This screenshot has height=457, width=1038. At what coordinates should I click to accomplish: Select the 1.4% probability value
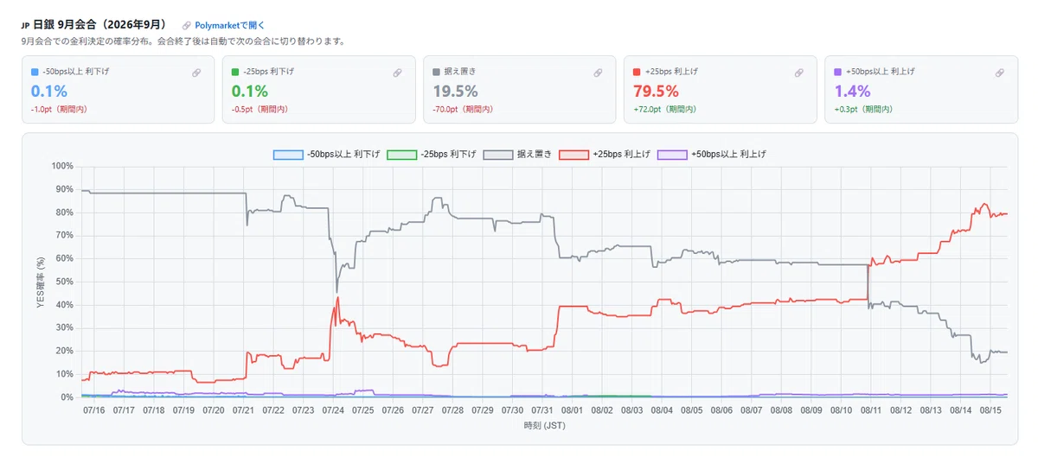[851, 91]
